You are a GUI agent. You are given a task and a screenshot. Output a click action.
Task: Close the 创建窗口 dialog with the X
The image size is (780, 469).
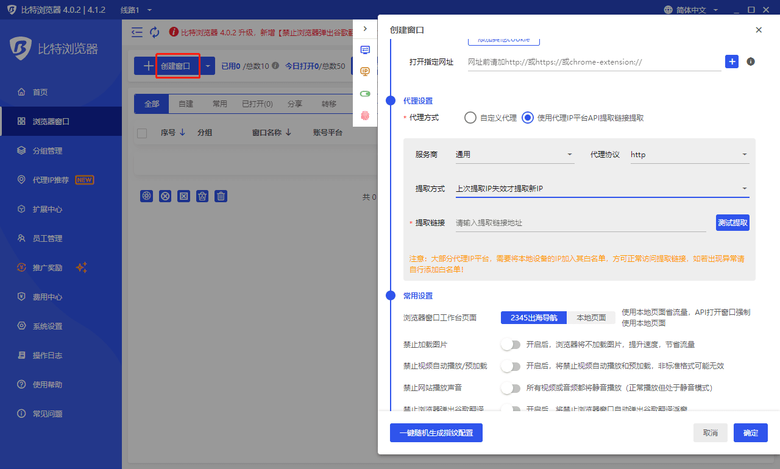[759, 30]
